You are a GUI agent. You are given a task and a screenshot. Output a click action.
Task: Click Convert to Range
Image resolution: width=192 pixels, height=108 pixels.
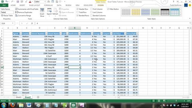pyautogui.click(x=23, y=16)
